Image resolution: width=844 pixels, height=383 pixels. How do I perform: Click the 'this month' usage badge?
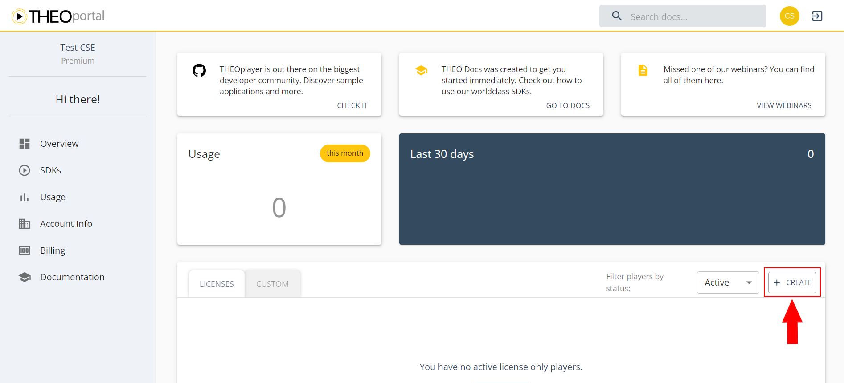345,153
